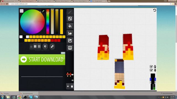
Task: Click the image resize/import tool icon
Action: pyautogui.click(x=70, y=19)
